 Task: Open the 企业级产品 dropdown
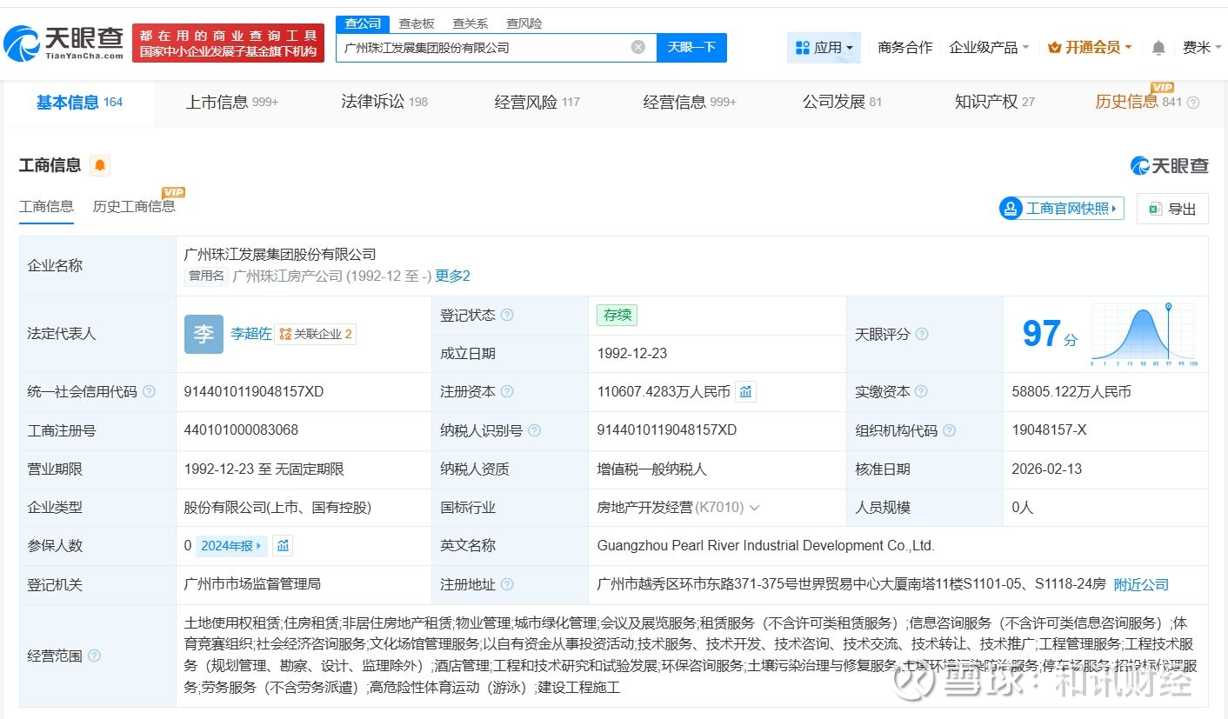989,48
